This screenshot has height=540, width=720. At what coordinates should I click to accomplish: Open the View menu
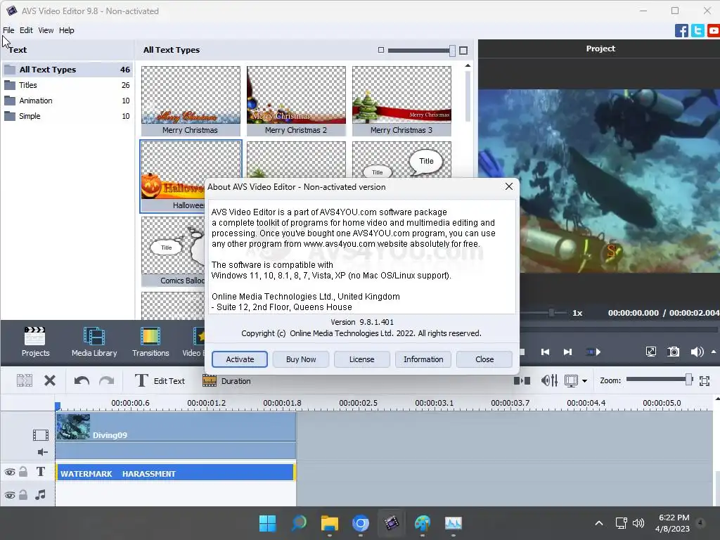point(46,30)
